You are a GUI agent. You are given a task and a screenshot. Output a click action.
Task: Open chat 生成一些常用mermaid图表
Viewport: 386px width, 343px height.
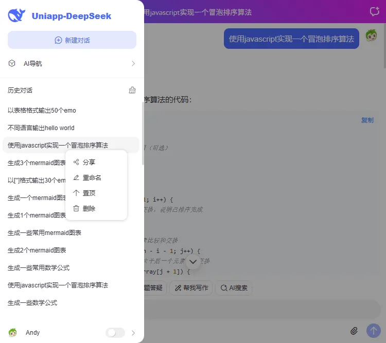point(44,233)
